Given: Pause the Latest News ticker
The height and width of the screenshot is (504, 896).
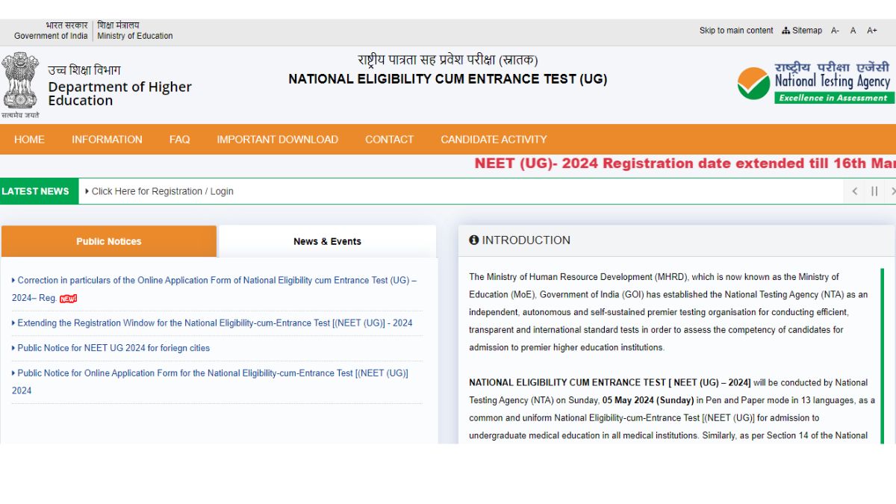Looking at the screenshot, I should pos(874,191).
